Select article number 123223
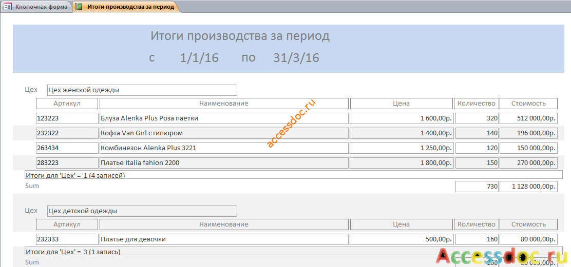Viewport: 571px width, 267px height. (x=67, y=118)
